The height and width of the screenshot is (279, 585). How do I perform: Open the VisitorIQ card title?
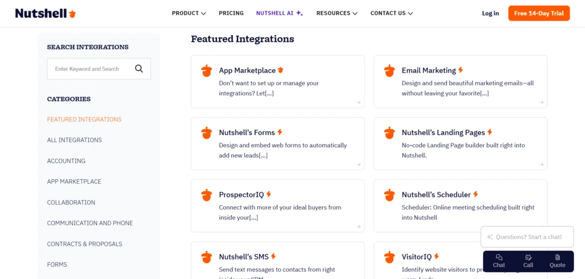tap(417, 257)
